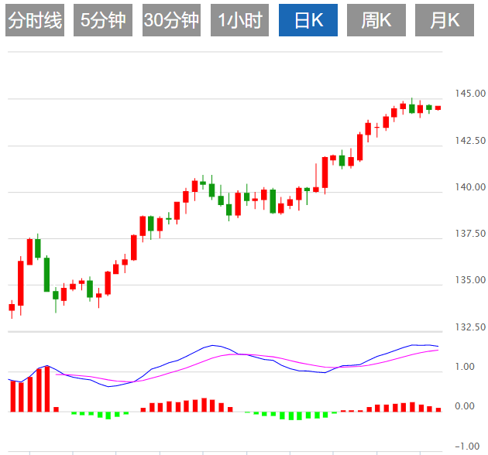Viewport: 488px width, 455px height.
Task: Click the 137.50 price axis label
Action: 470,234
